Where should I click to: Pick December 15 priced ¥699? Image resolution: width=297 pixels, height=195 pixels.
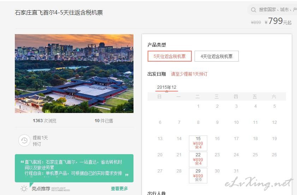click(198, 143)
